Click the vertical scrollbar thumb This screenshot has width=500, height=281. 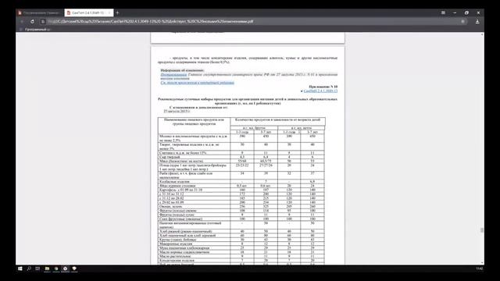coord(482,230)
